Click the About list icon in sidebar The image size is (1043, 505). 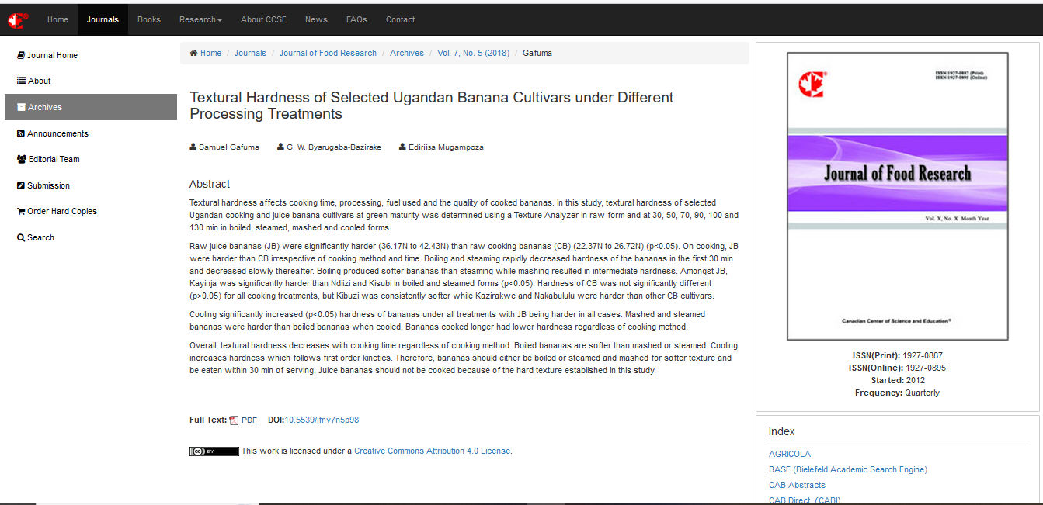21,81
